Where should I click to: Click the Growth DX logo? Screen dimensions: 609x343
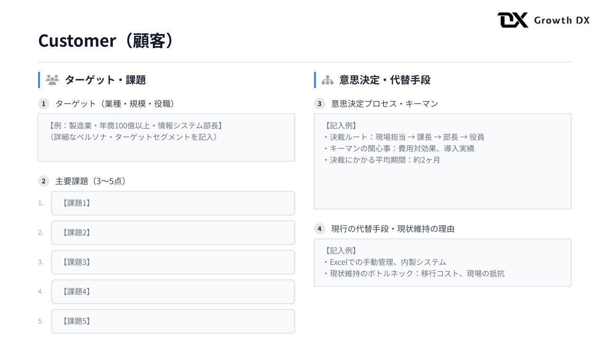click(543, 20)
